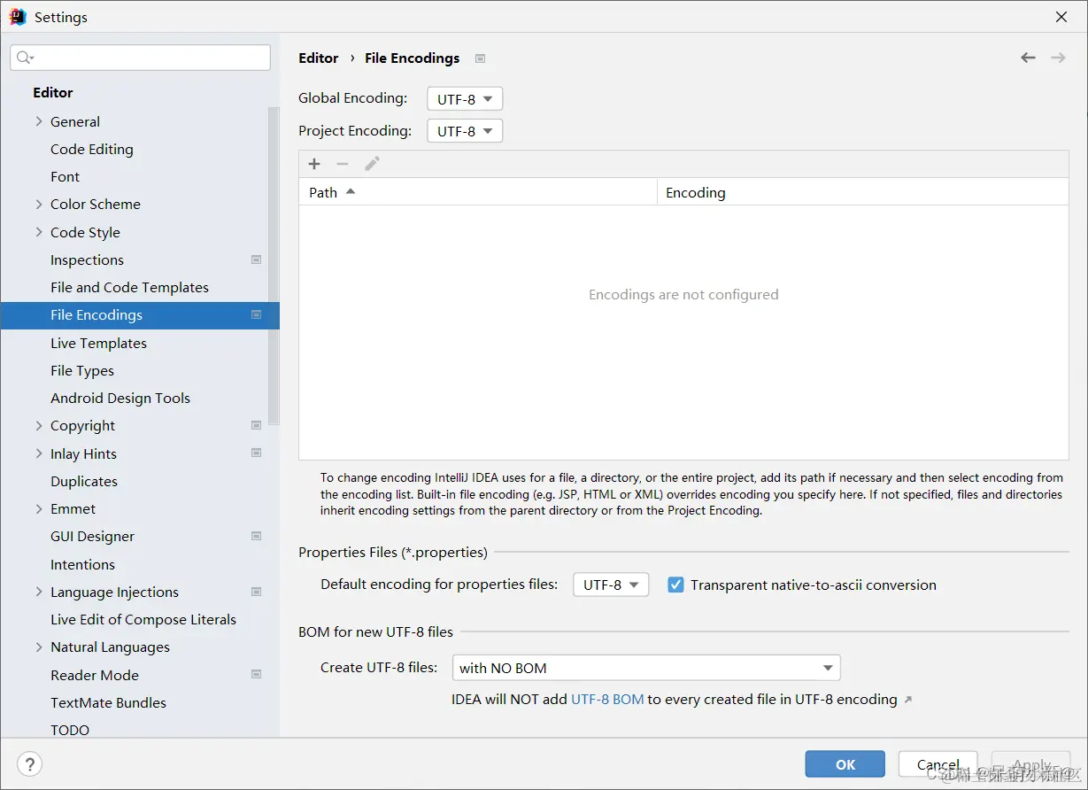The image size is (1088, 790).
Task: Navigate back with left arrow icon
Action: tap(1028, 58)
